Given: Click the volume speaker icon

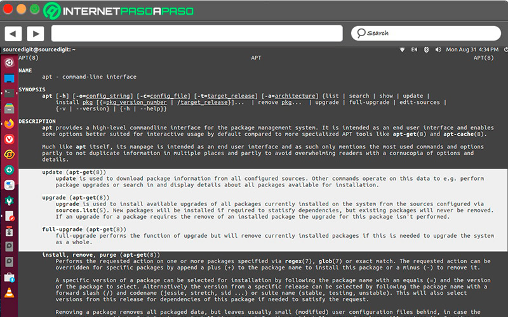Looking at the screenshot, I should [x=438, y=49].
